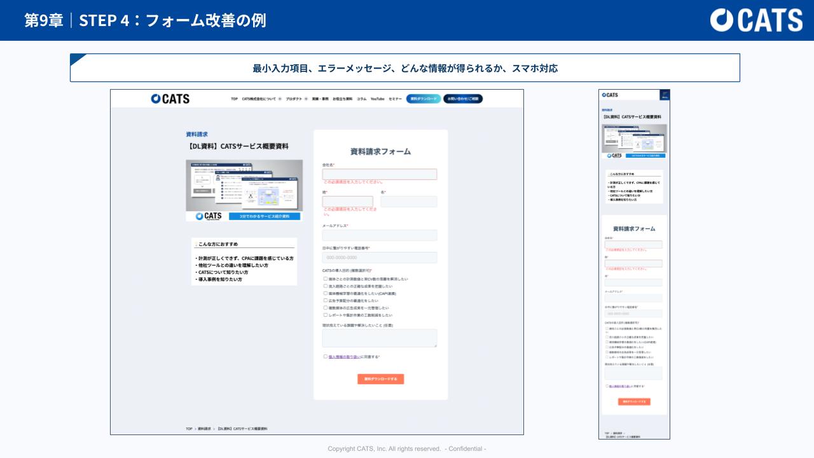
Task: Focus the phone number field with 000-0000-0000 placeholder
Action: [380, 258]
